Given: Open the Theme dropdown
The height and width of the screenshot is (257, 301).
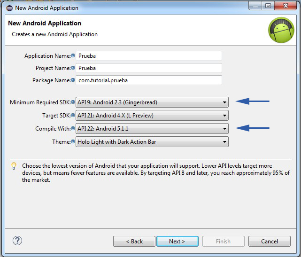Looking at the screenshot, I should tap(152, 142).
